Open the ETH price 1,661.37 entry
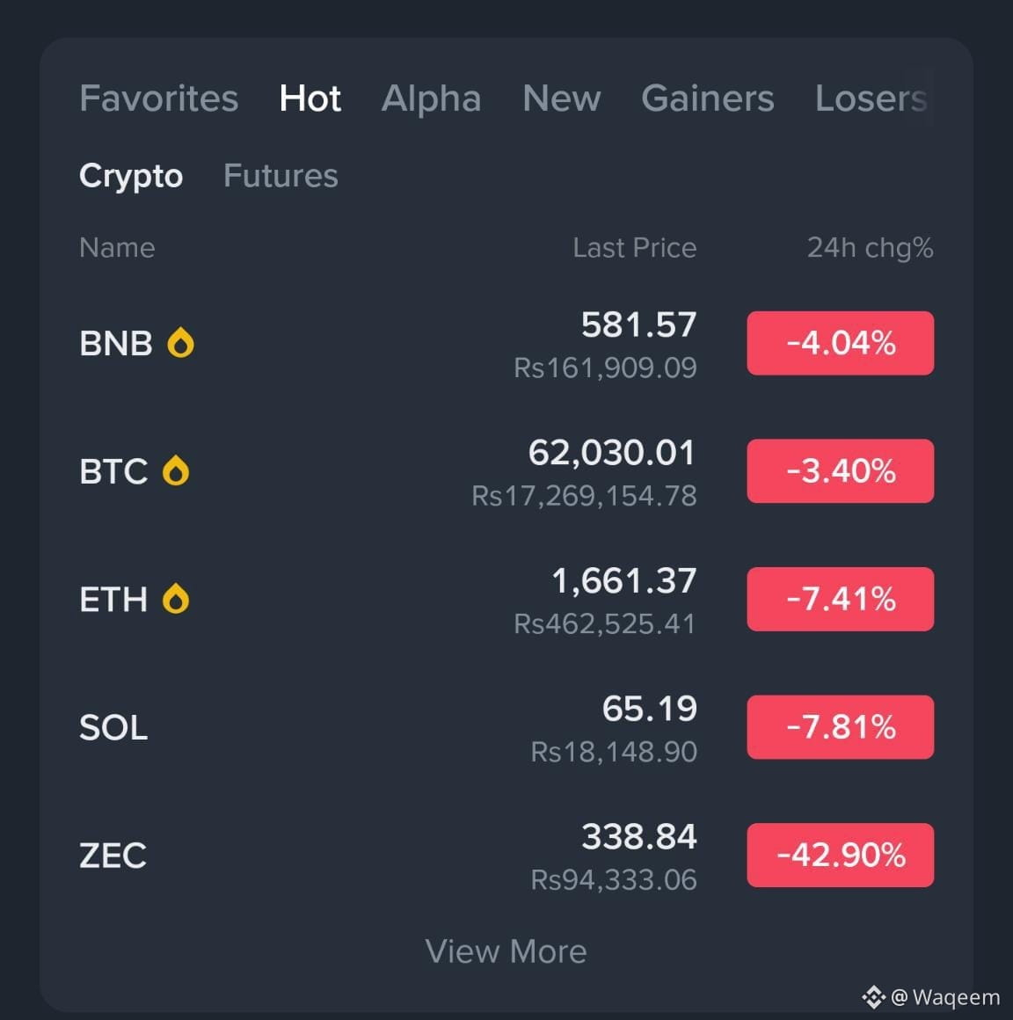This screenshot has width=1013, height=1020. coord(623,580)
